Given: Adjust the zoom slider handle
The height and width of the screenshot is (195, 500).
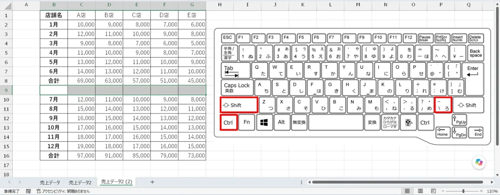Looking at the screenshot, I should pyautogui.click(x=463, y=191).
